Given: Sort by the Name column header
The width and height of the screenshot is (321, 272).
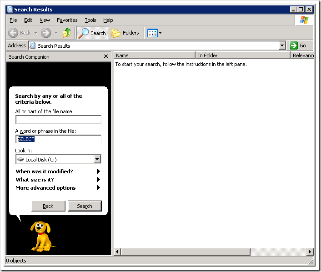Looking at the screenshot, I should click(154, 55).
